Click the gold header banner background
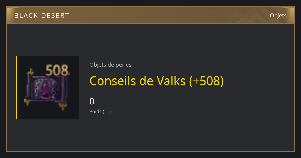301x158 pixels. (x=150, y=15)
